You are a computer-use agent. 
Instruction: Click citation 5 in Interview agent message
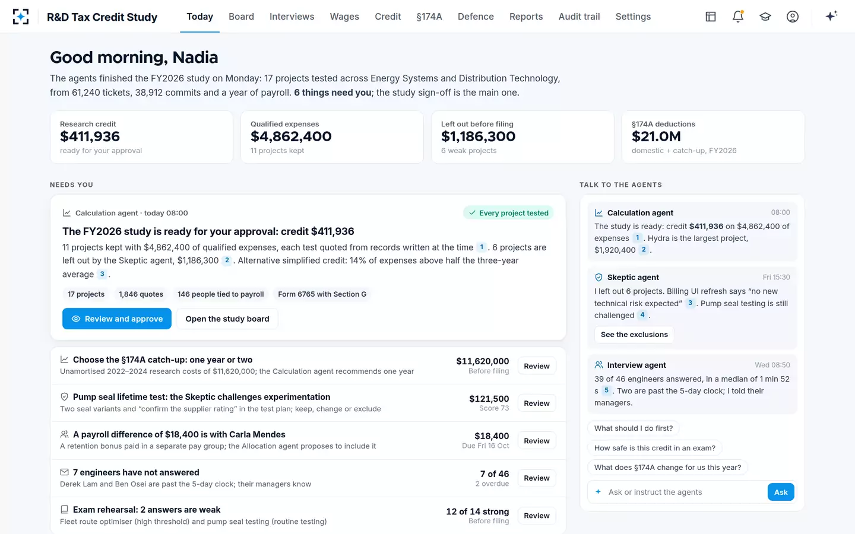point(606,390)
